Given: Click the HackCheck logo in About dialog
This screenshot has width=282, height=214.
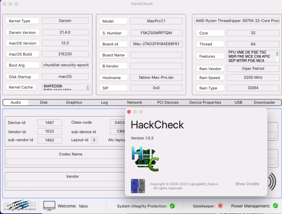Looking at the screenshot, I should [x=145, y=159].
